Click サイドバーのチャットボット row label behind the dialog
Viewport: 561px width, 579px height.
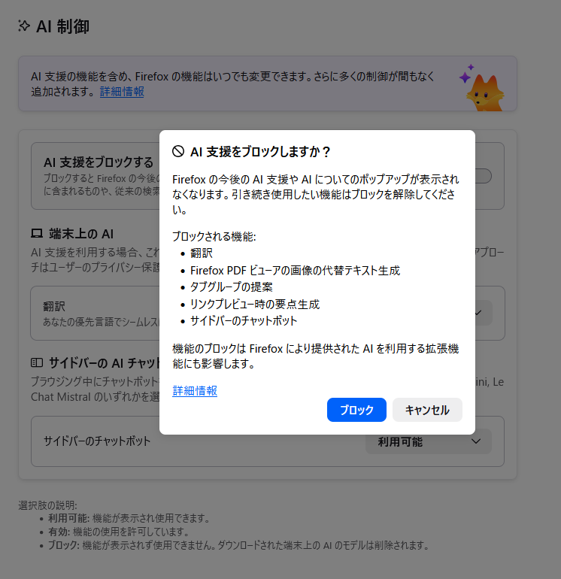pos(97,441)
